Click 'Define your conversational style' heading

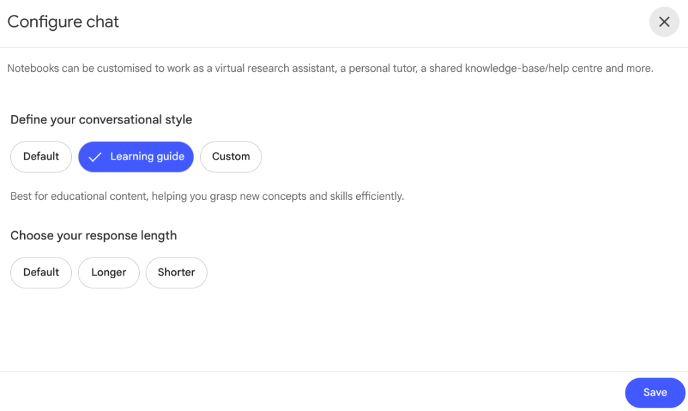tap(101, 120)
